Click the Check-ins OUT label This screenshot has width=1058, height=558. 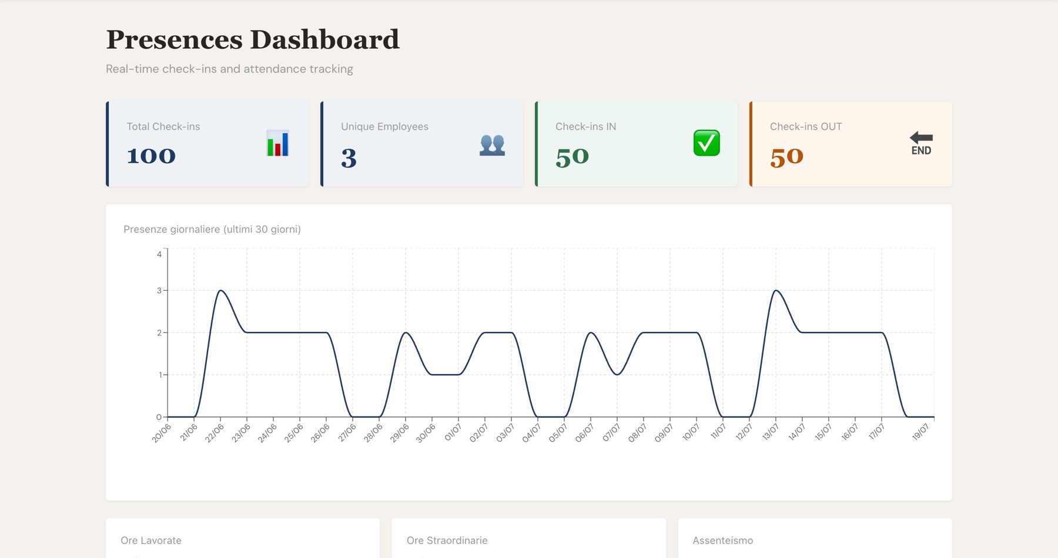click(806, 126)
